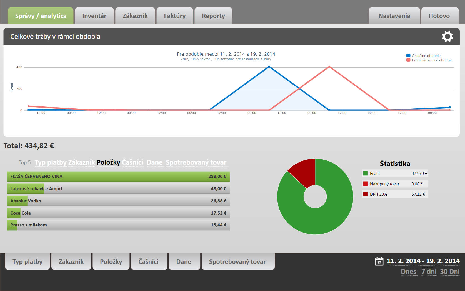Image resolution: width=465 pixels, height=291 pixels.
Task: Open the top Zákazník tab
Action: (135, 16)
